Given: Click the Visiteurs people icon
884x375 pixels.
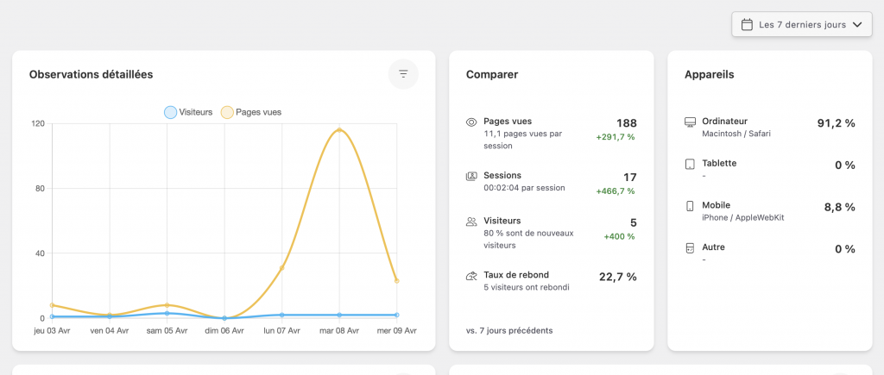Looking at the screenshot, I should pyautogui.click(x=471, y=222).
